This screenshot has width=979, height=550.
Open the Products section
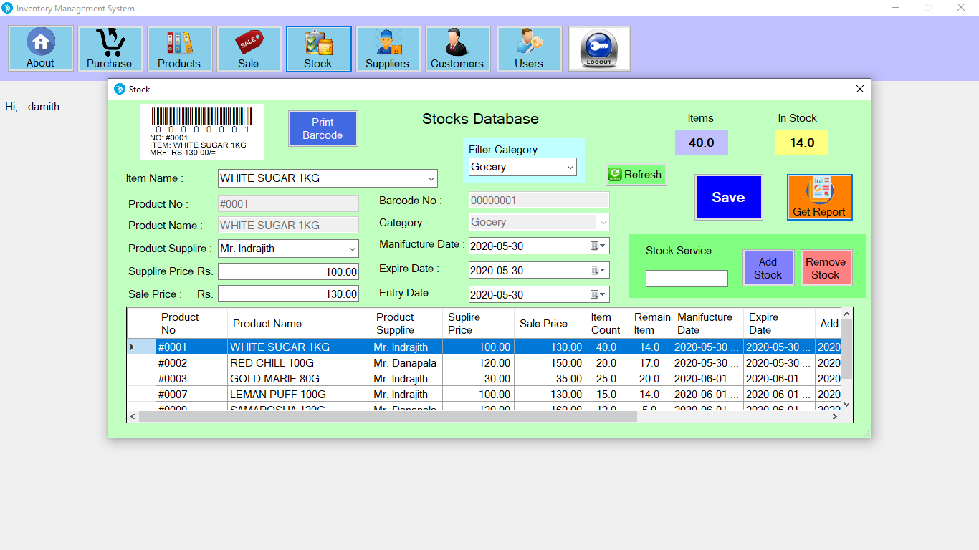(179, 48)
